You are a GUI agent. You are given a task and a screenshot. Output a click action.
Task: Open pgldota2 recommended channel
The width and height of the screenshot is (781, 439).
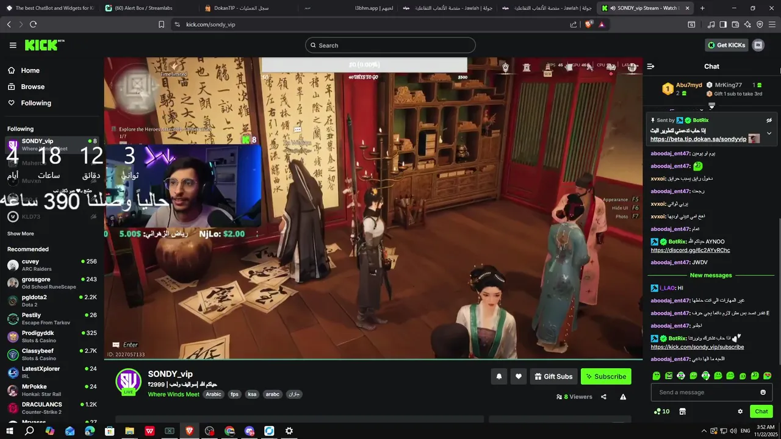(51, 301)
